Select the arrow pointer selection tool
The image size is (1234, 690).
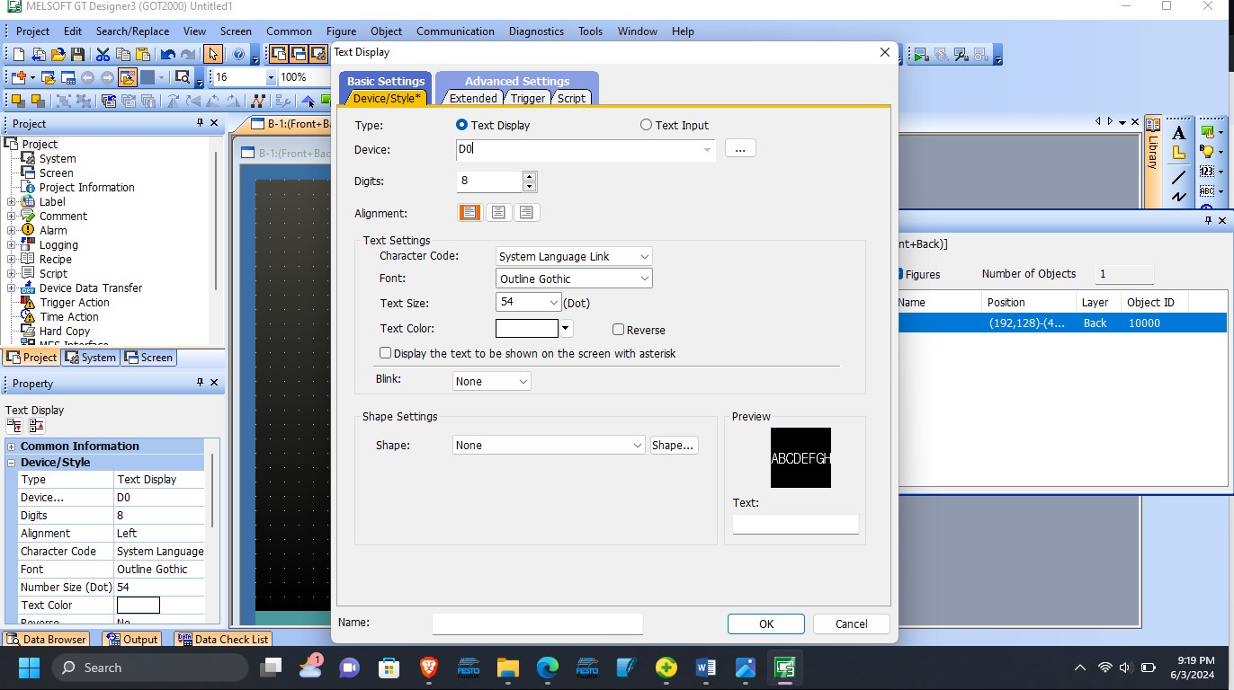(x=212, y=55)
